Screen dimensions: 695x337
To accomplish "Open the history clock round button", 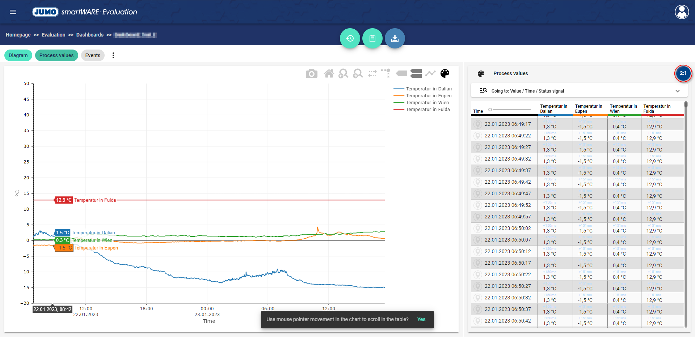I will point(350,38).
